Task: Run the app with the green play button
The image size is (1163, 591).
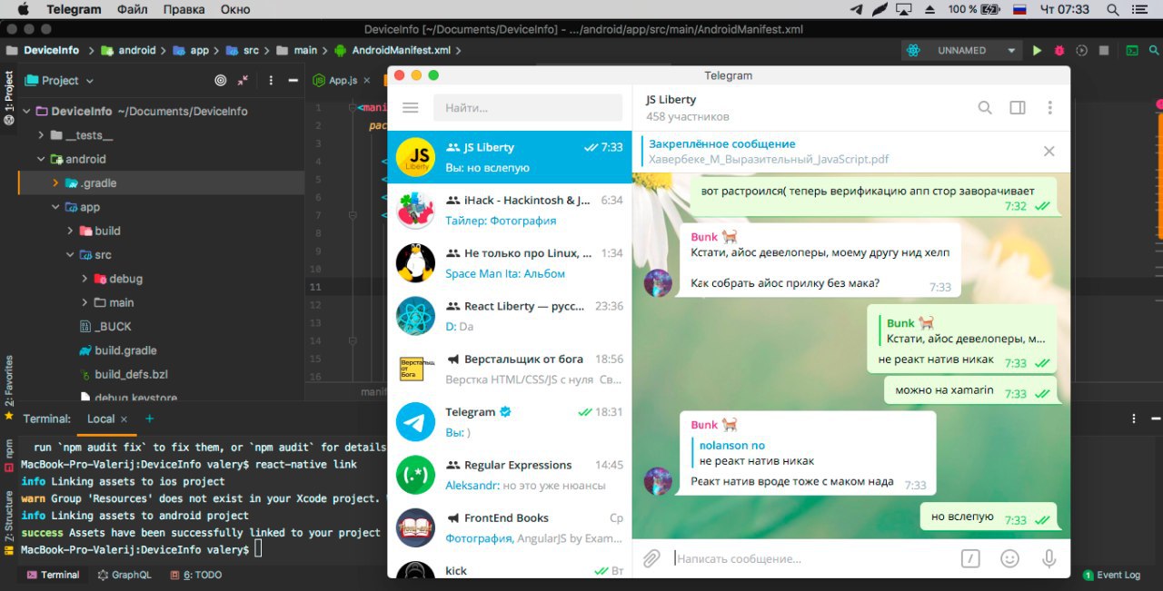Action: [1037, 51]
